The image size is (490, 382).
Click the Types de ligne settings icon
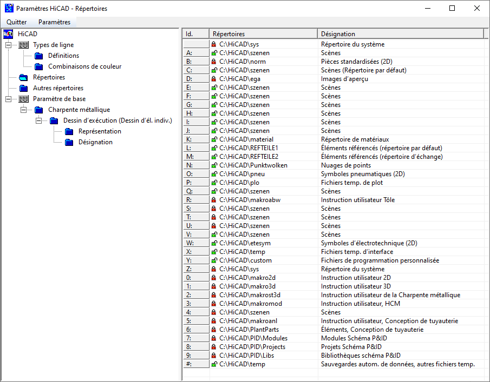23,45
